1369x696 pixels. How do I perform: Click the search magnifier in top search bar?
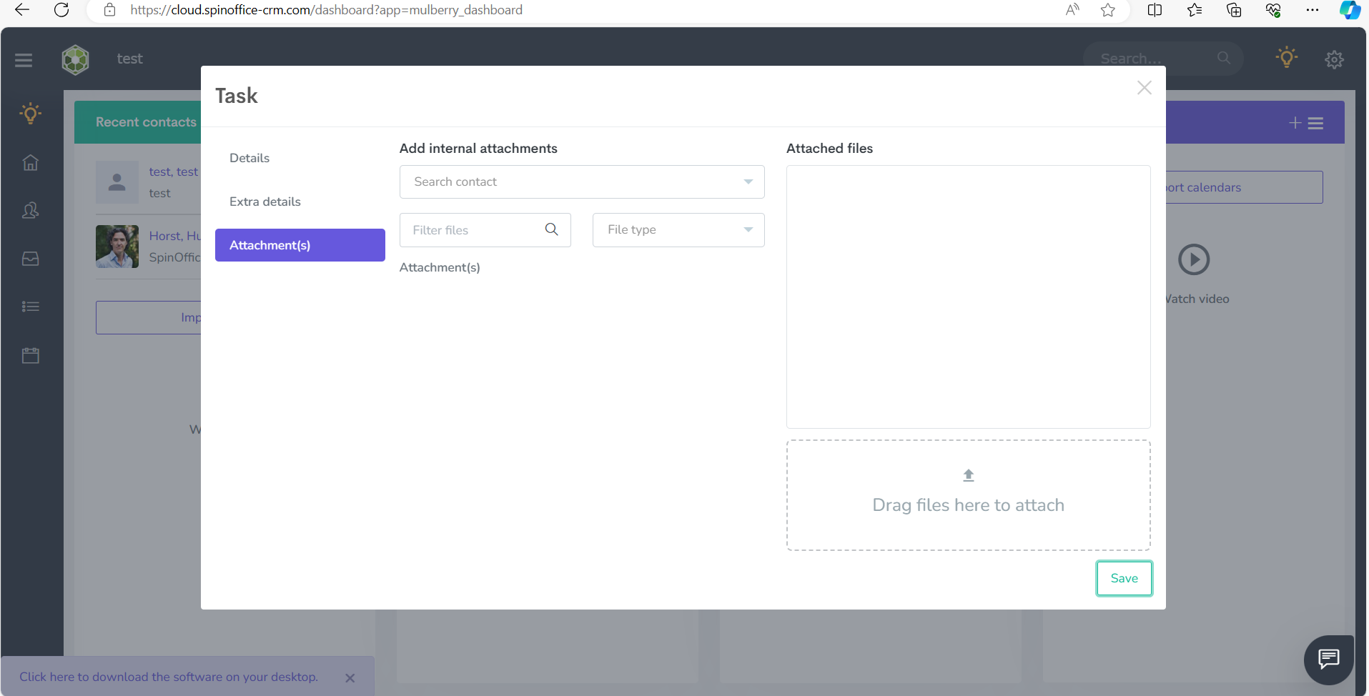(x=1224, y=58)
